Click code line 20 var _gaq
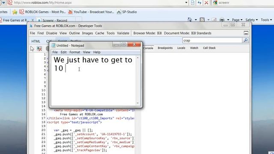 tap(73, 130)
